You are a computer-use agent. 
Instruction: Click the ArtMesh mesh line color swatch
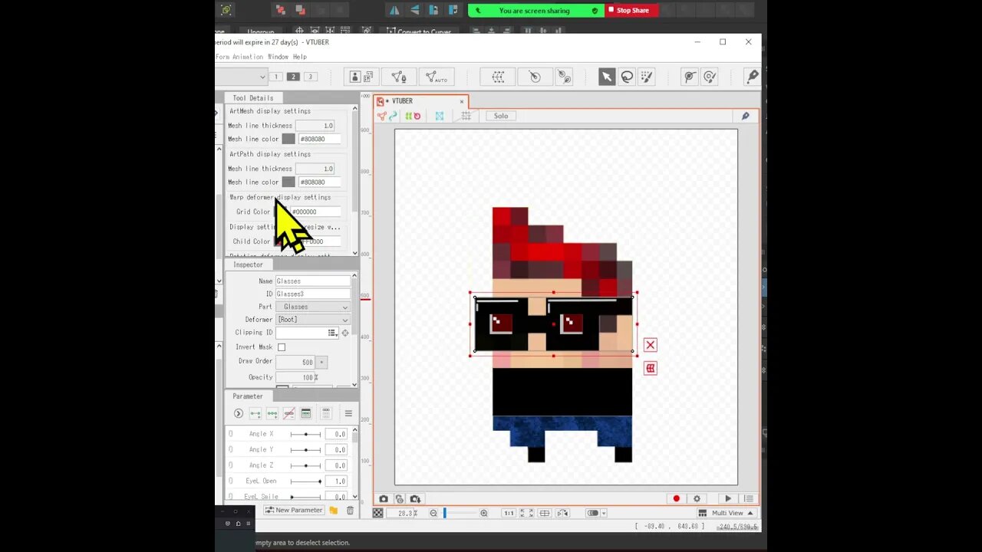click(288, 140)
